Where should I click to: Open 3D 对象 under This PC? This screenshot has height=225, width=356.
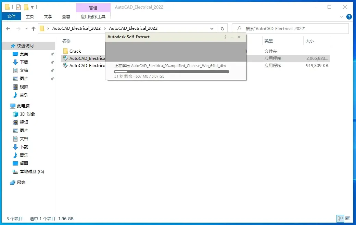click(x=27, y=114)
